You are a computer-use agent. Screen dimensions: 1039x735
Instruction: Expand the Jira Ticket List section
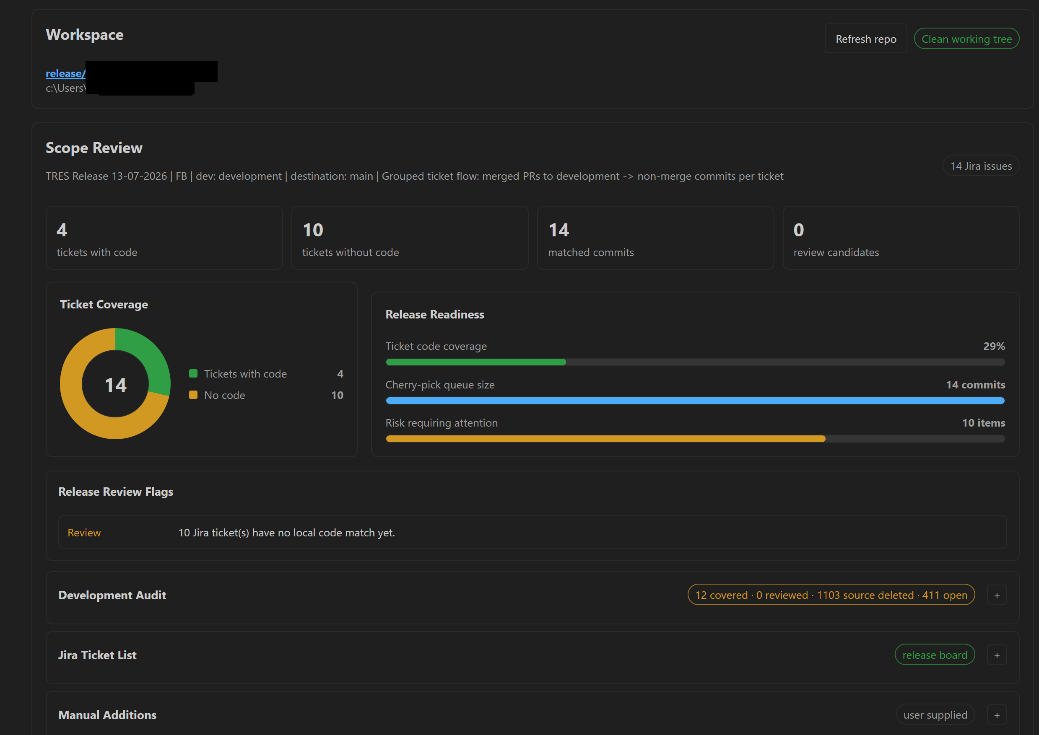click(997, 655)
